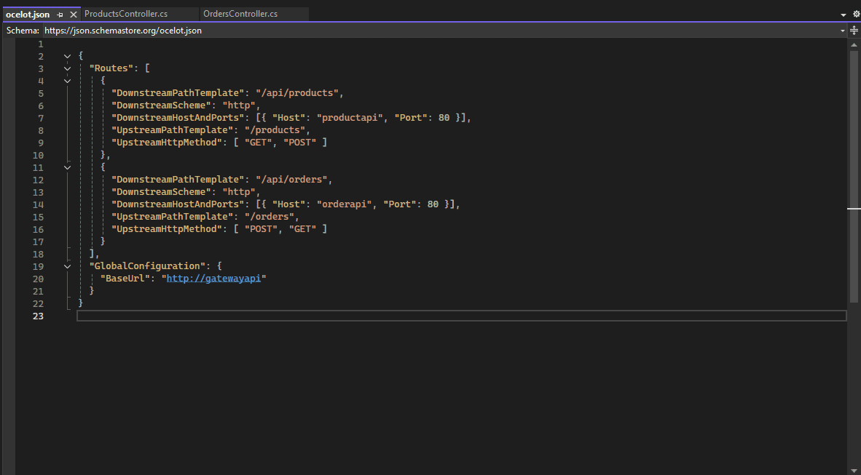Collapse the Routes array at line 3

click(67, 68)
